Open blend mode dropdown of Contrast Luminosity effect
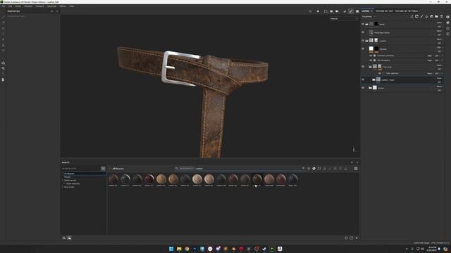451x253 pixels. [x=430, y=56]
